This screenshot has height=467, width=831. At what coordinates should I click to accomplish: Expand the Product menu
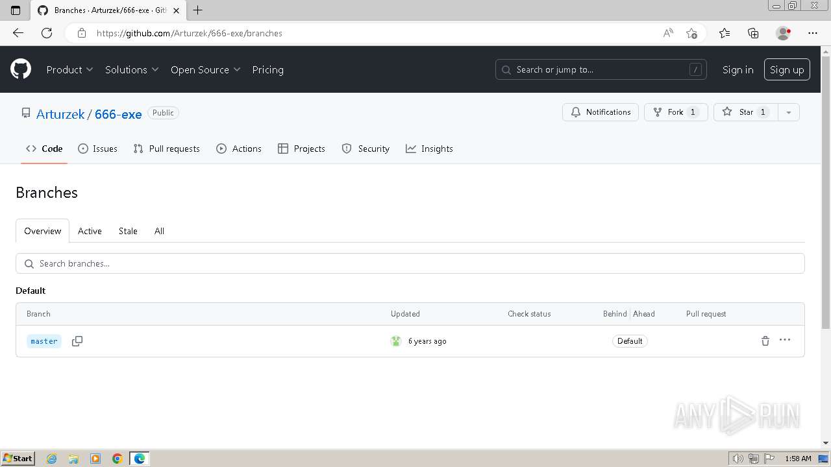pyautogui.click(x=69, y=69)
